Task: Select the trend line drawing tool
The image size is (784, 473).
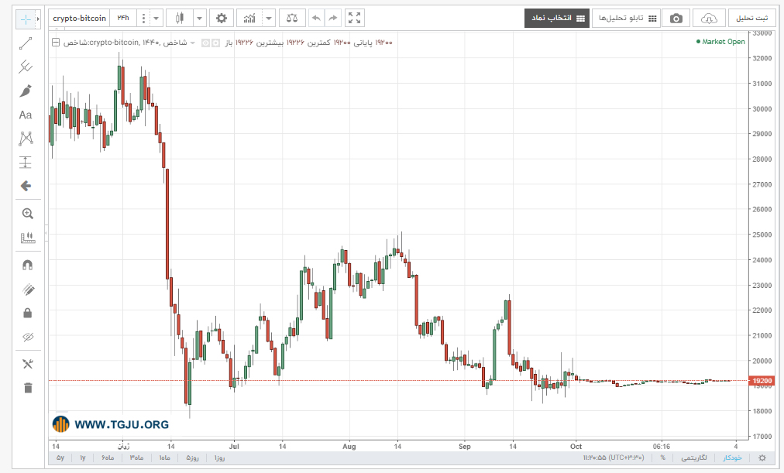Action: (26, 43)
